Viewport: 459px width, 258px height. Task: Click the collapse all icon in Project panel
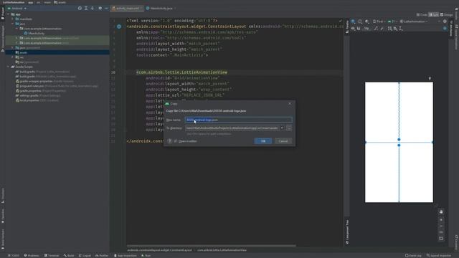93,8
